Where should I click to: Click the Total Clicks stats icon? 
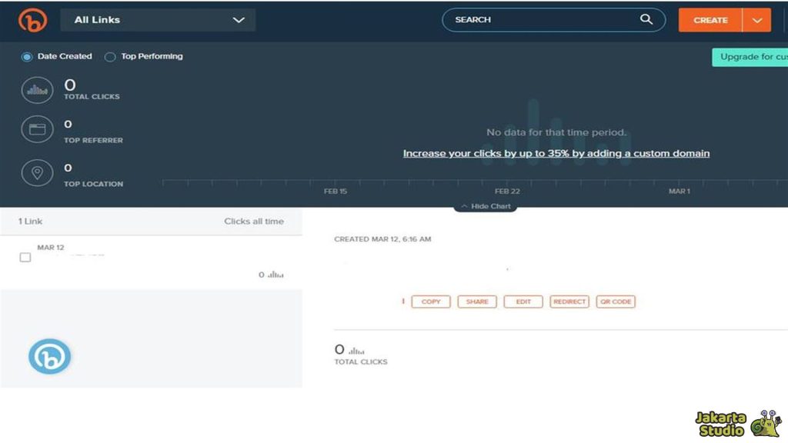(36, 90)
